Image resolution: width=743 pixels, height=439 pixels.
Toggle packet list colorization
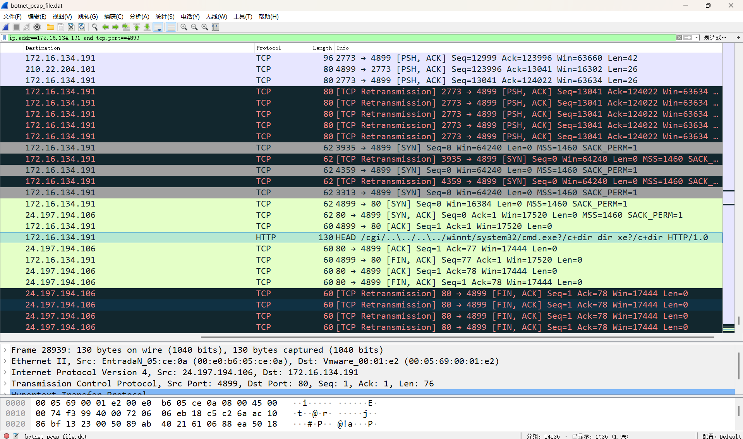tap(171, 27)
